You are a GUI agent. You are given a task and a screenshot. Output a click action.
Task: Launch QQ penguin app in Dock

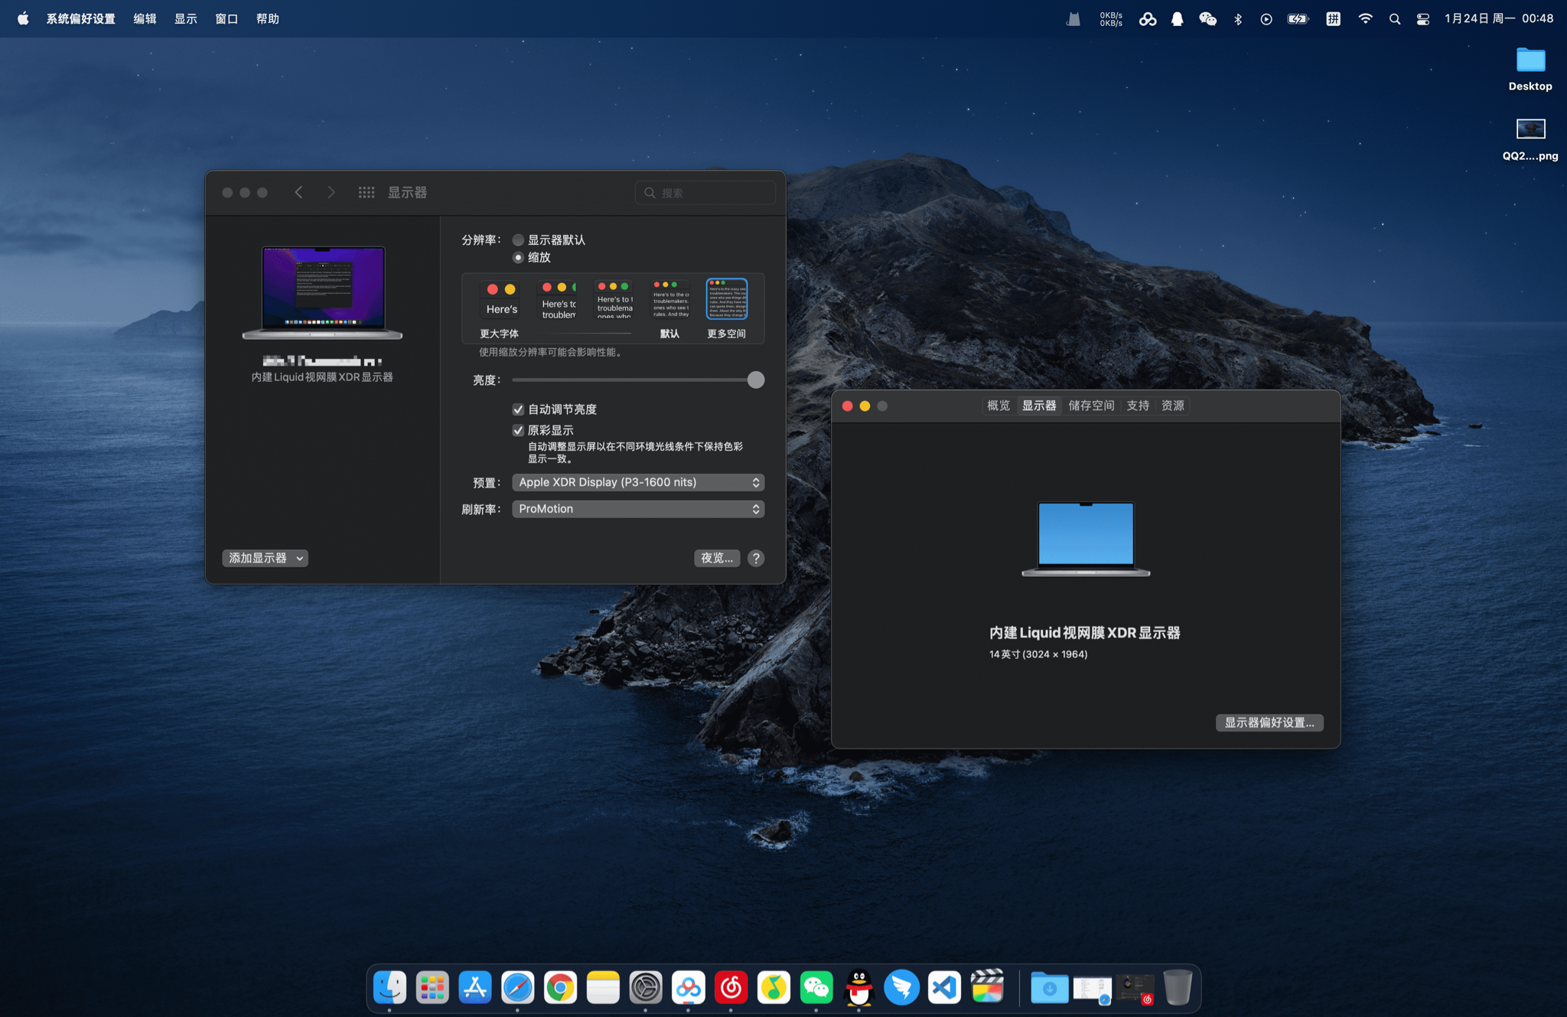[x=859, y=987]
